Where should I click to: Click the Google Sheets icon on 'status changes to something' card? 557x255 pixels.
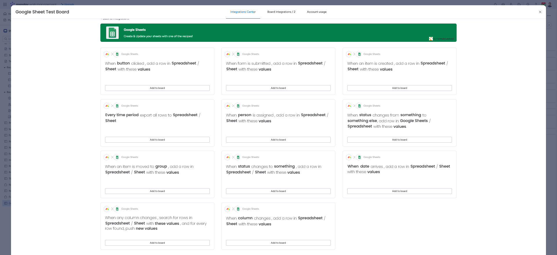point(238,157)
